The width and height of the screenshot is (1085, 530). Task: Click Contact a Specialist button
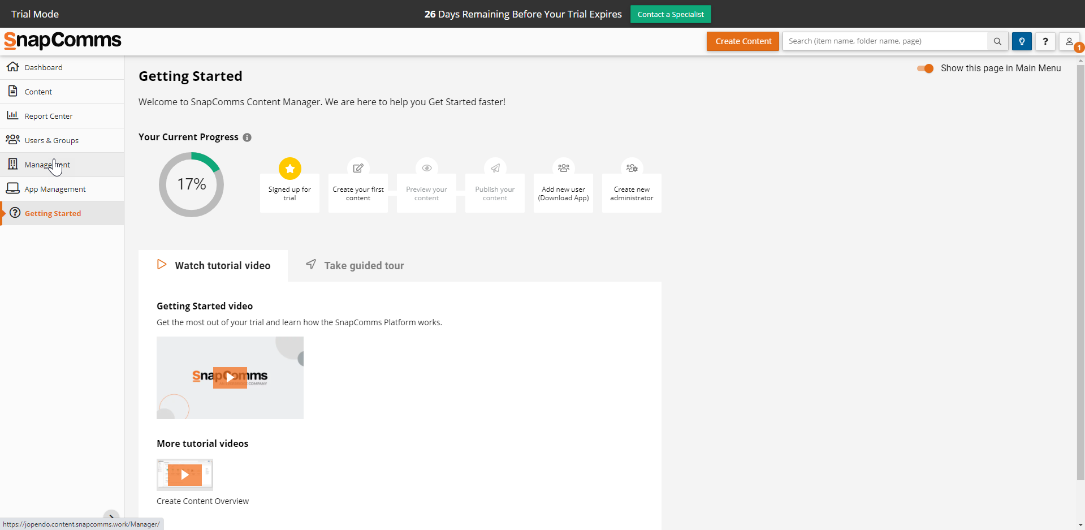(671, 14)
